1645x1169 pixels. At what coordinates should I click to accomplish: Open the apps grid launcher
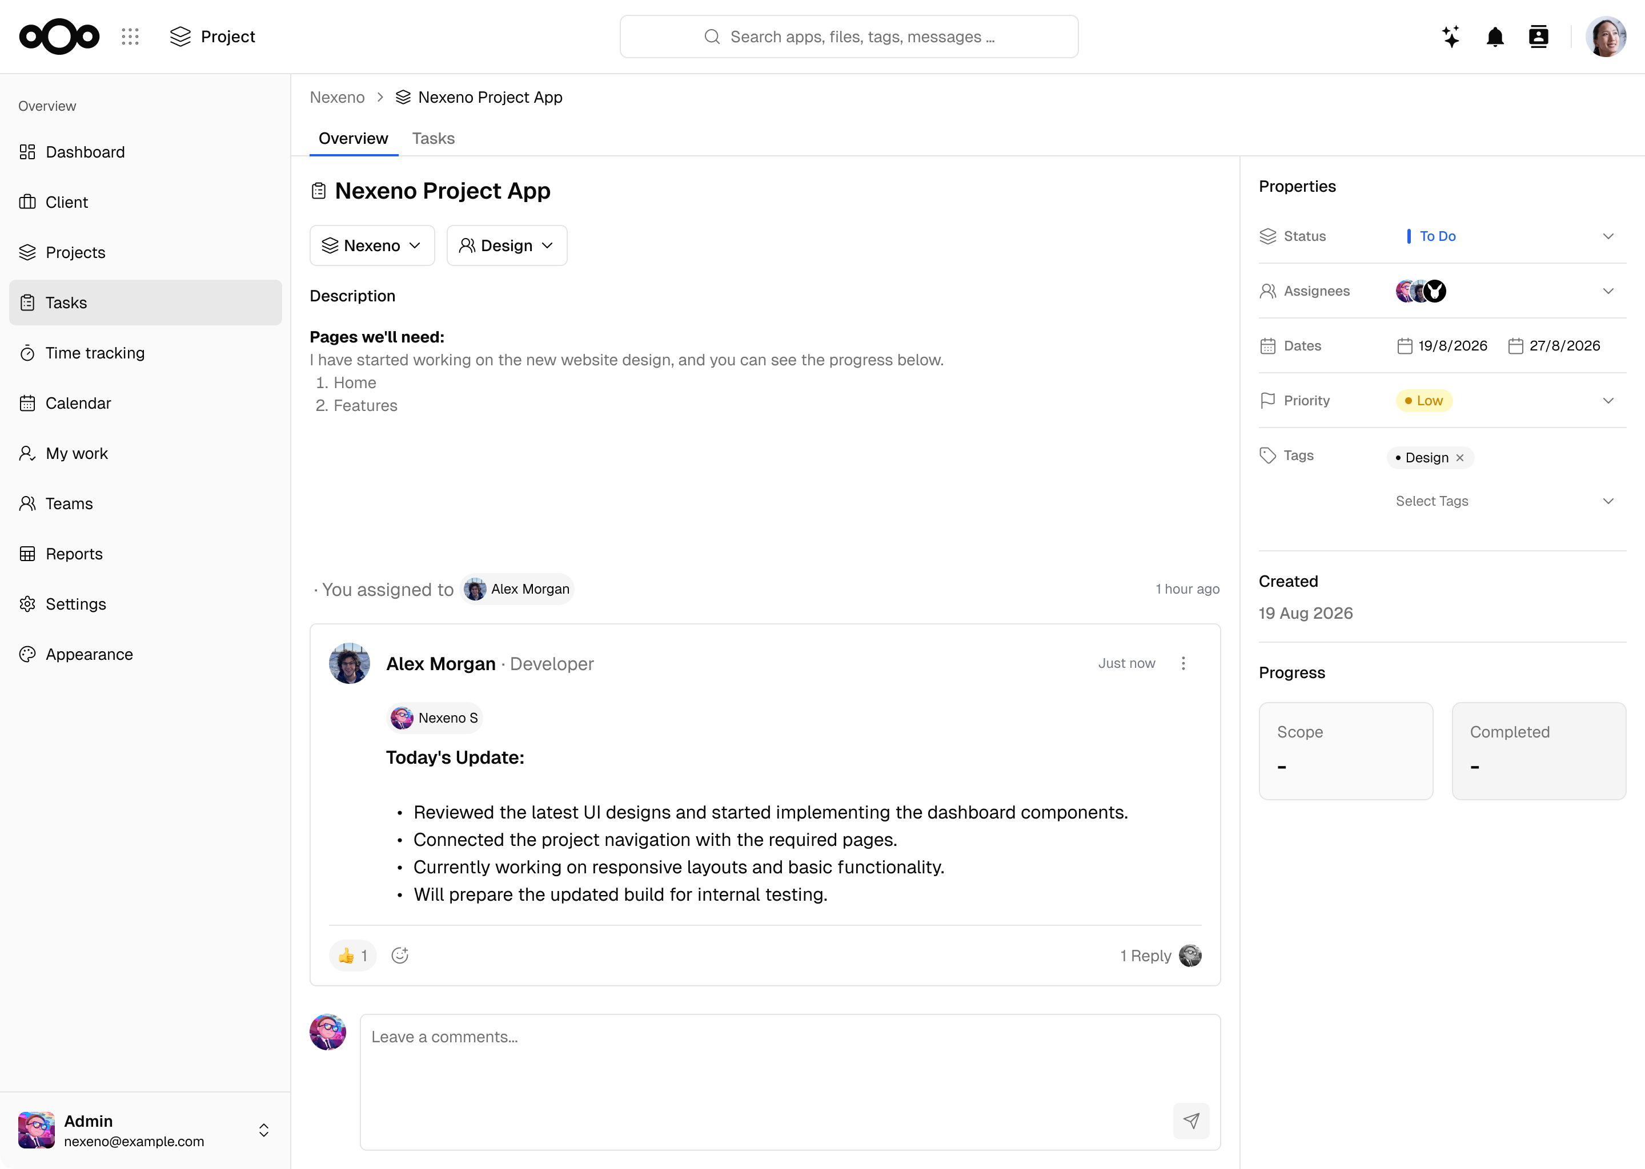pyautogui.click(x=130, y=37)
